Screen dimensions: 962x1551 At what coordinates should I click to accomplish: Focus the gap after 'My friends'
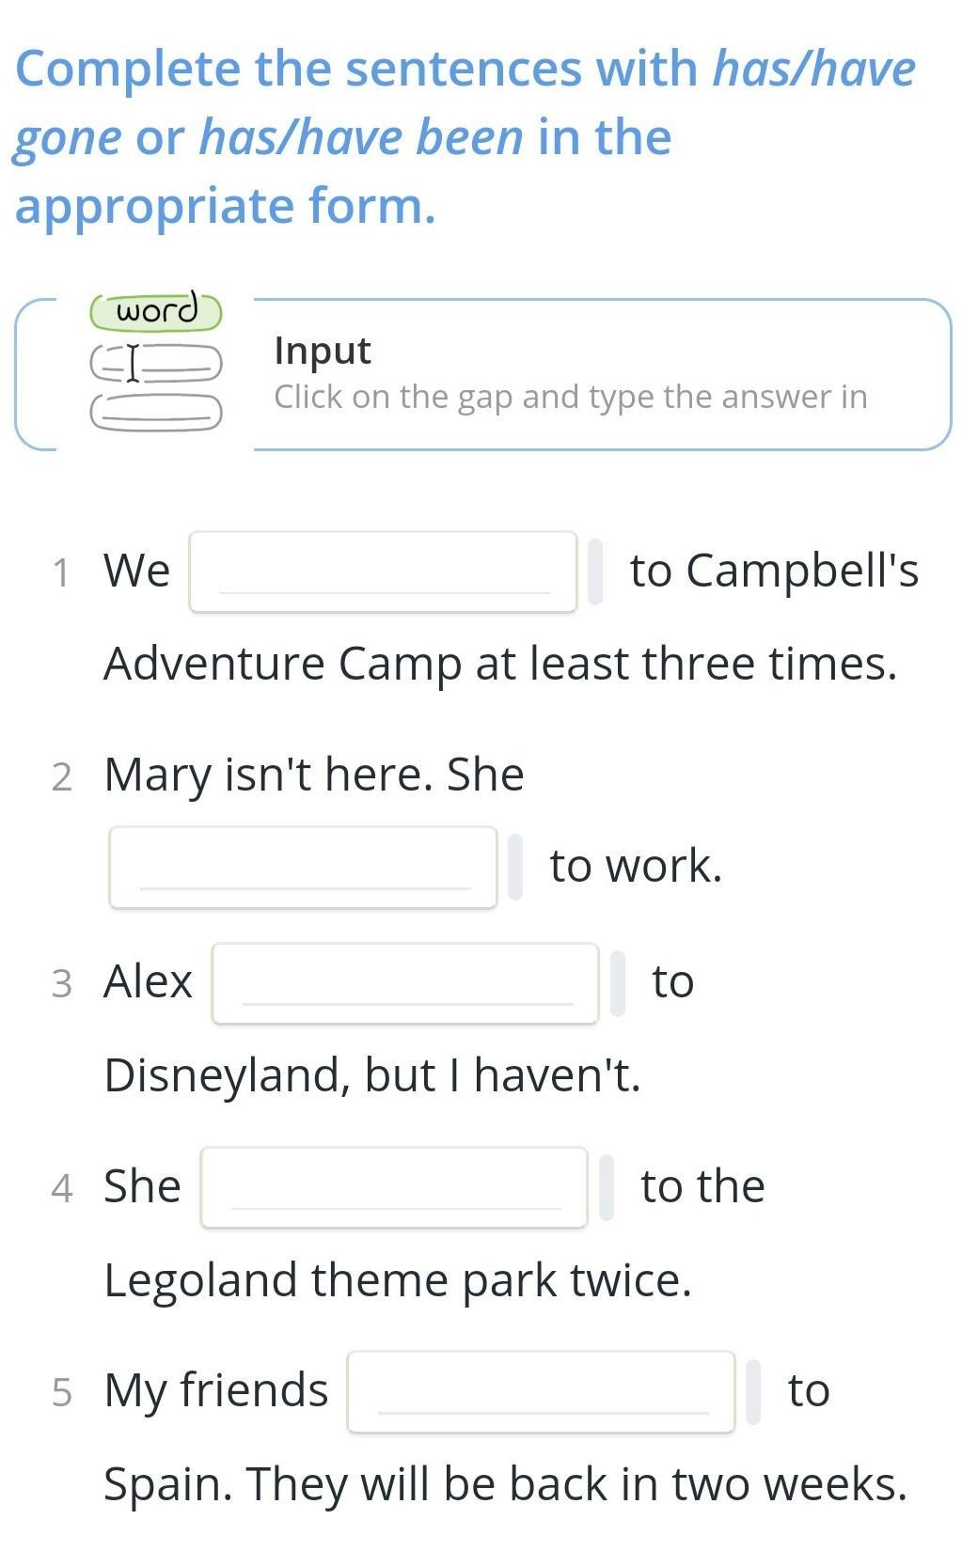pyautogui.click(x=541, y=1392)
